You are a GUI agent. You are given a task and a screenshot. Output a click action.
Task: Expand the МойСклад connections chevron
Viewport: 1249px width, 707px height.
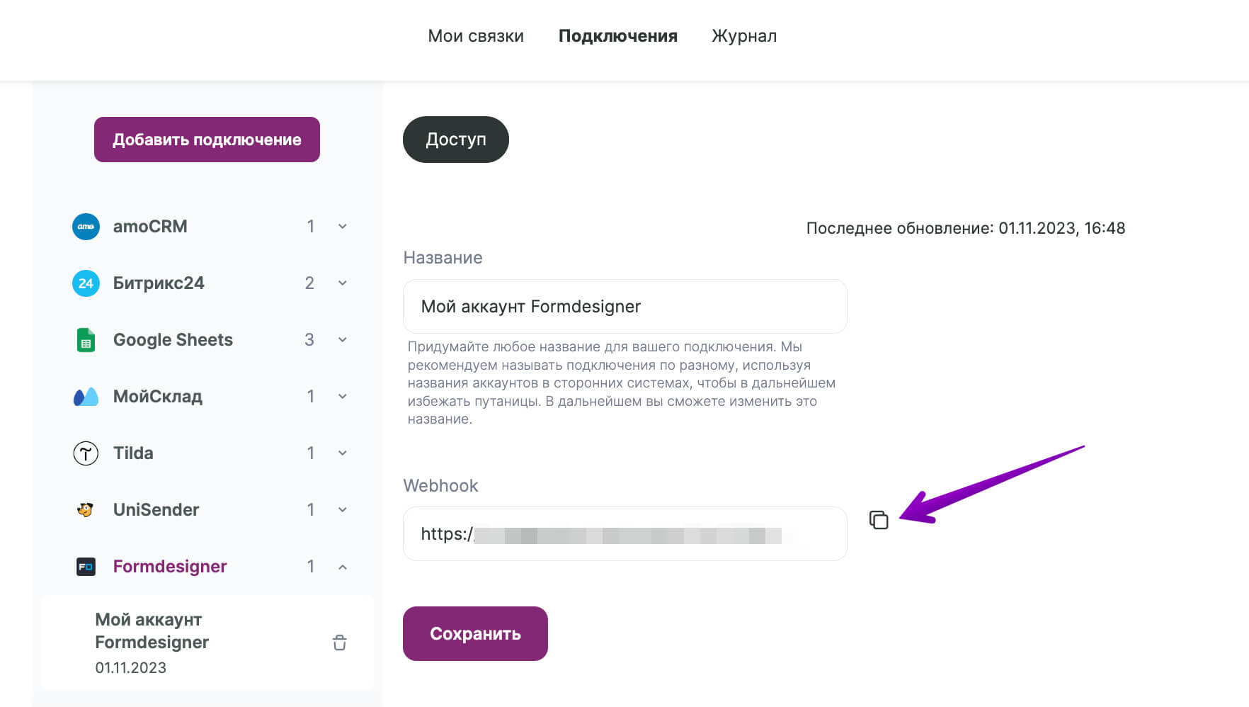click(343, 397)
